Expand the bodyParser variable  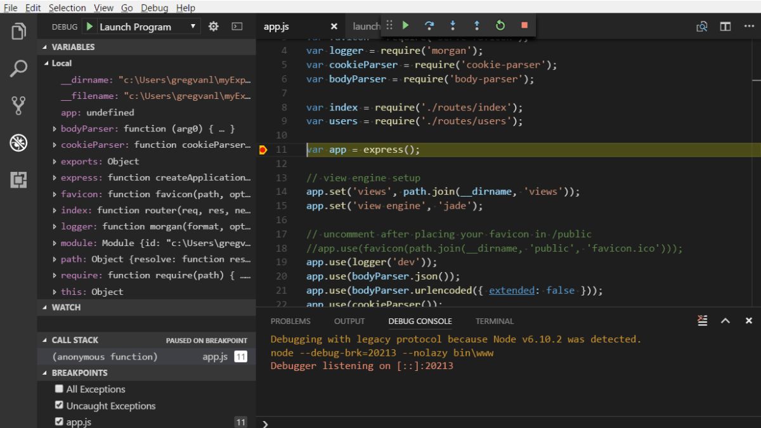tap(54, 128)
